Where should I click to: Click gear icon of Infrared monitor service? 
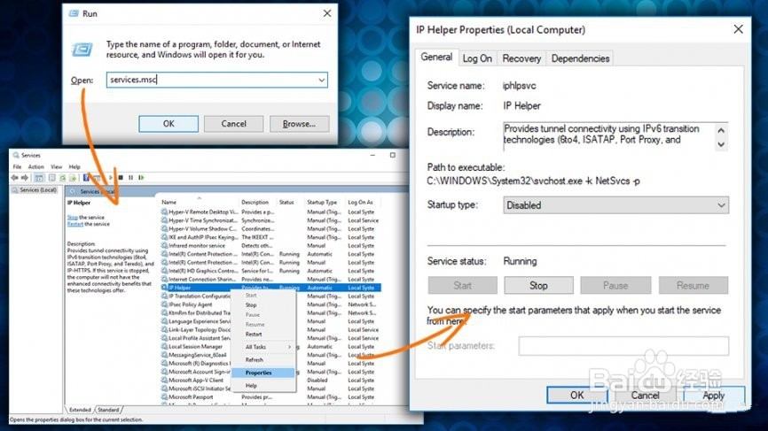tap(164, 245)
